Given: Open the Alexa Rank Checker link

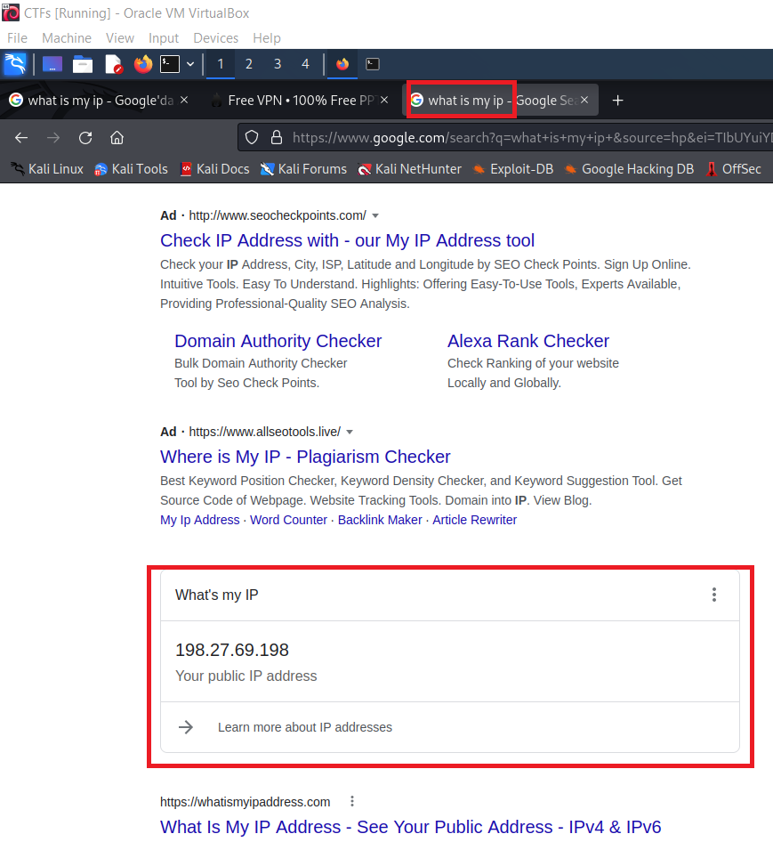Looking at the screenshot, I should (527, 341).
